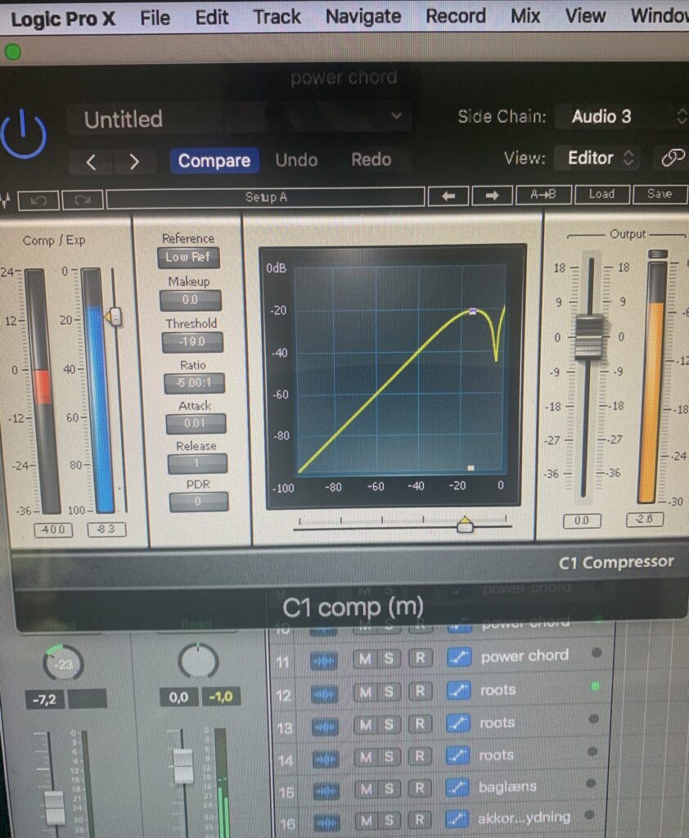Click the blue automation icon on track 14
Viewport: 689px width, 838px height.
(457, 756)
